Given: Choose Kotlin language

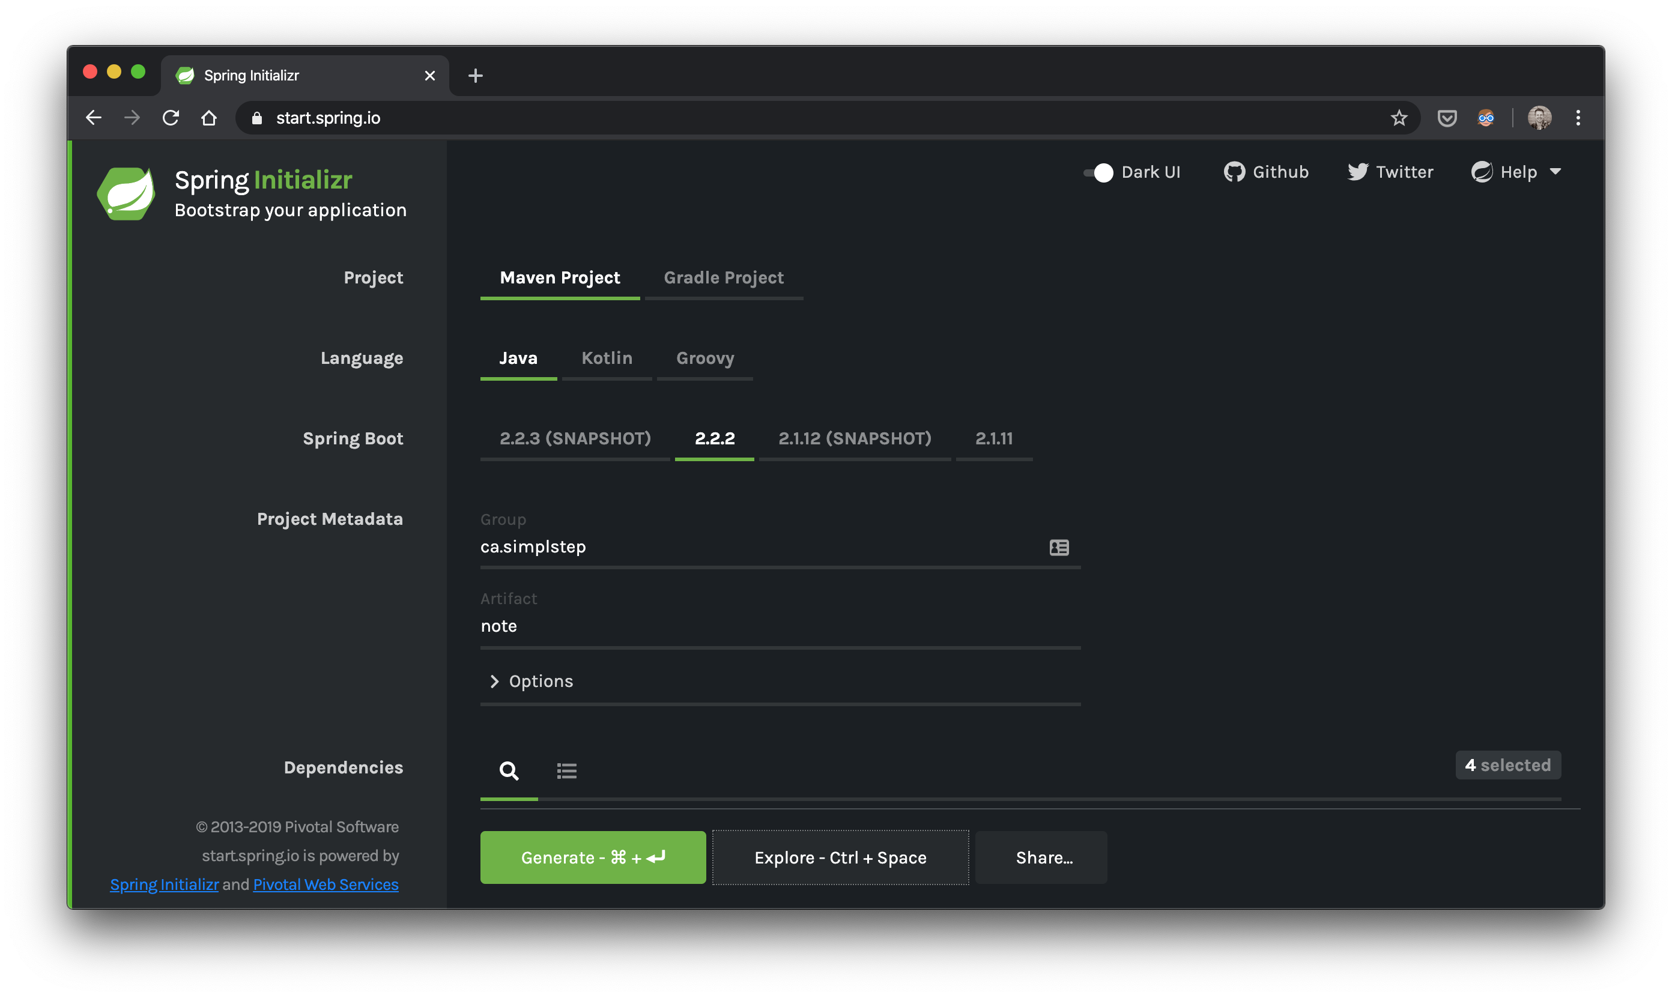Looking at the screenshot, I should coord(607,358).
